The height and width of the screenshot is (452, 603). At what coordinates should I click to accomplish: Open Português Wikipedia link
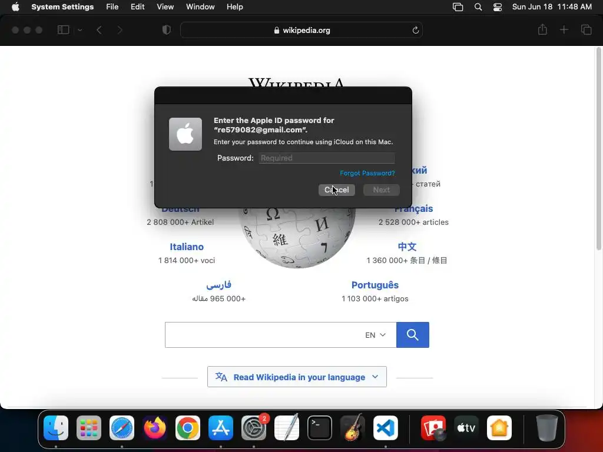click(375, 285)
